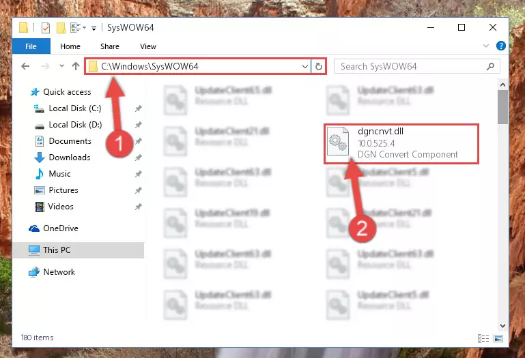
Task: Switch to the View ribbon tab
Action: click(148, 46)
